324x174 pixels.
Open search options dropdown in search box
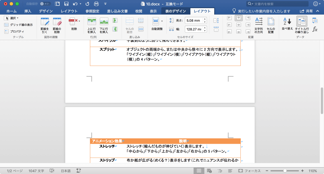(250, 4)
